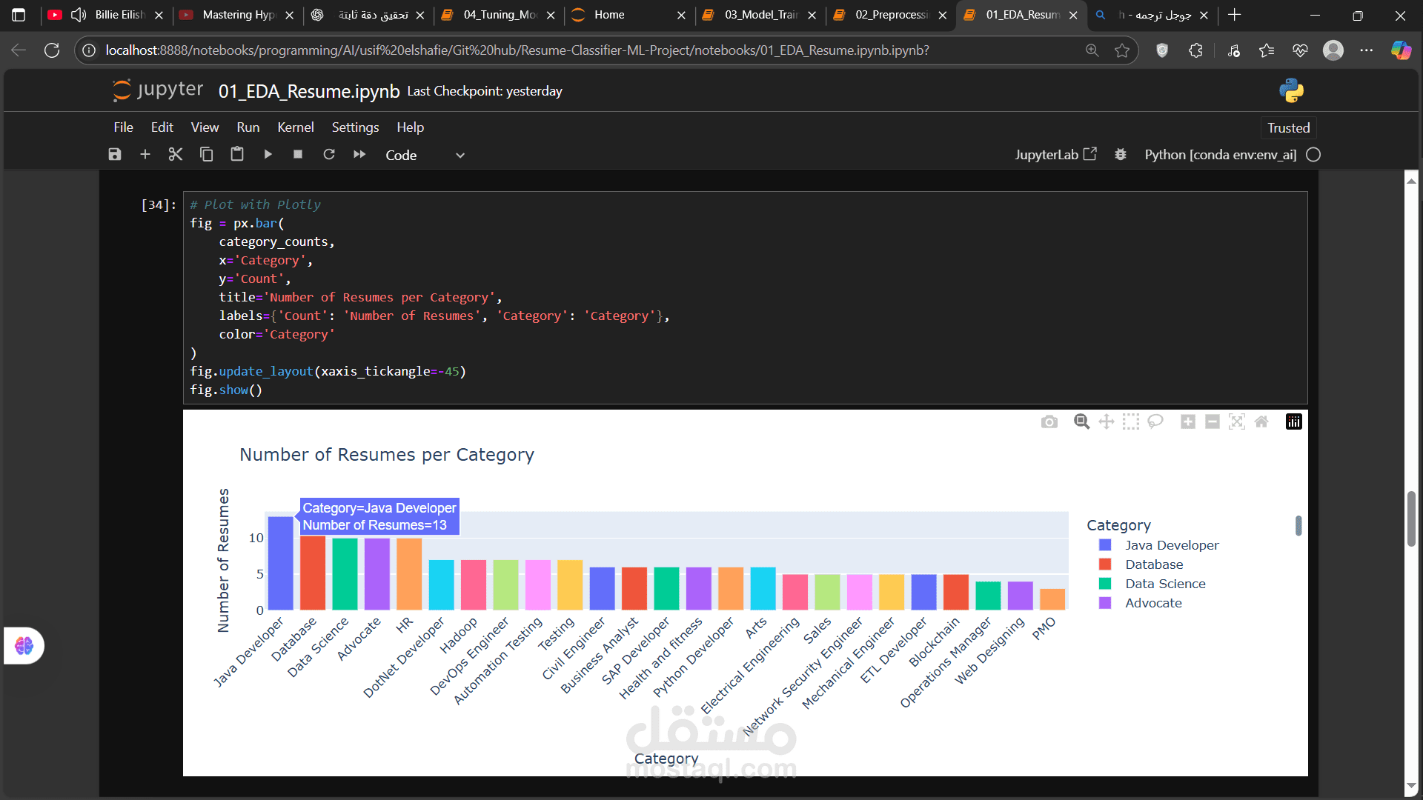This screenshot has height=800, width=1423.
Task: Interrupt the kernel with the stop icon
Action: coord(298,154)
